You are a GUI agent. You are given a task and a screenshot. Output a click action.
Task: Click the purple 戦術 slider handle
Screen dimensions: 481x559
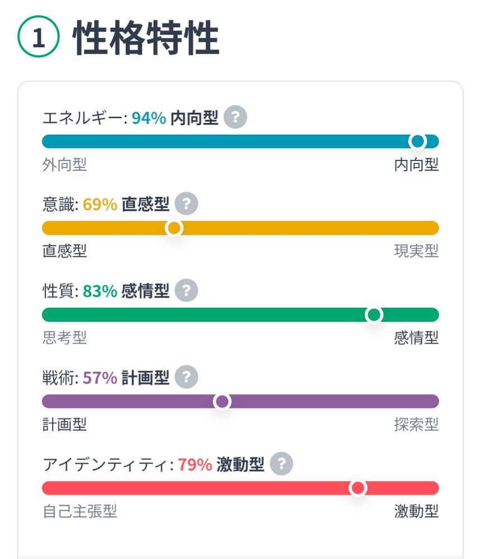(x=222, y=401)
